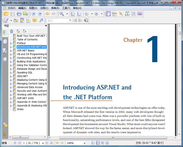This screenshot has width=183, height=147.
Task: Expand the ADO.NET bookmark
Action: point(11,77)
